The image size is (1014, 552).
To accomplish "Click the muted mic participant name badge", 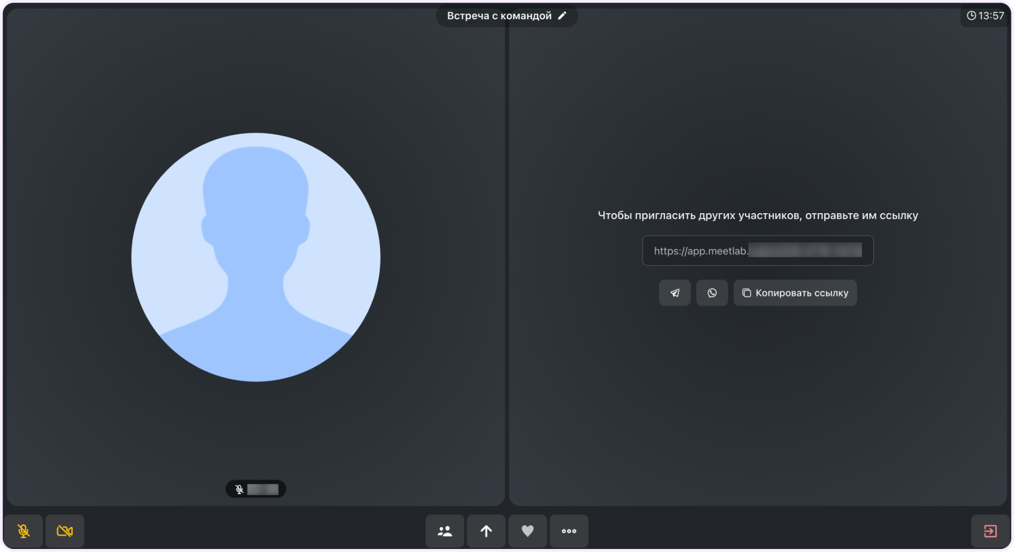I will pos(256,489).
